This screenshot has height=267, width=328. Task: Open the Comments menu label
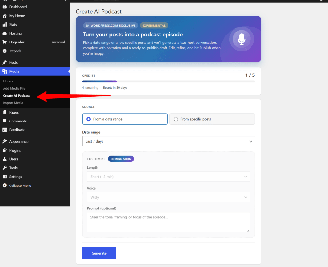(18, 121)
